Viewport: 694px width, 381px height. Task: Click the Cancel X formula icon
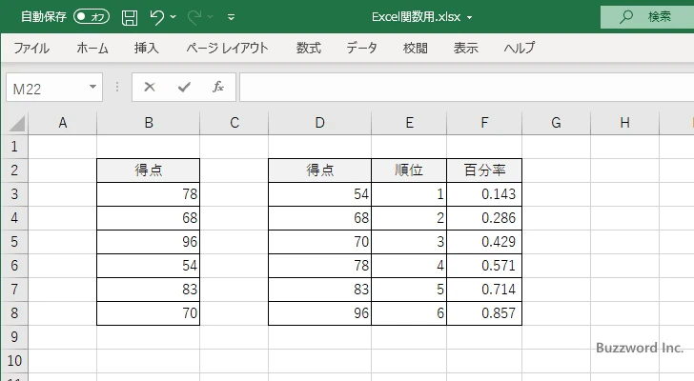150,87
